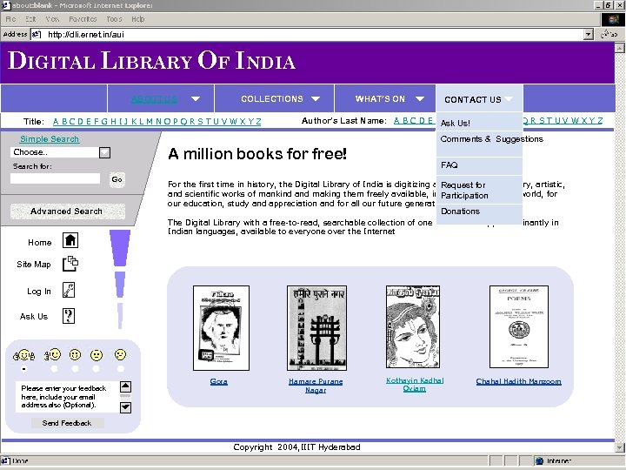
Task: Click the middle smiley face icon
Action: [x=75, y=354]
